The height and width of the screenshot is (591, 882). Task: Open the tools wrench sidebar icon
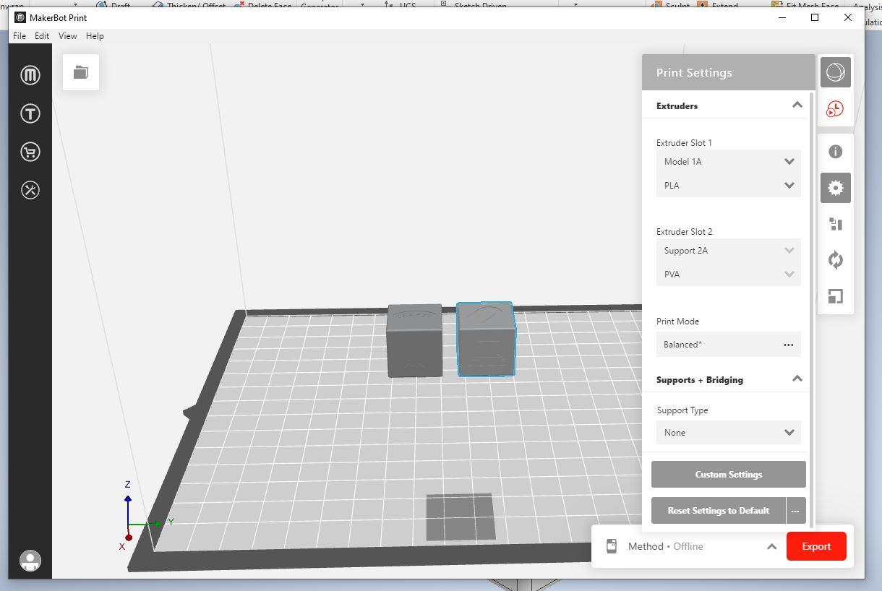(30, 190)
